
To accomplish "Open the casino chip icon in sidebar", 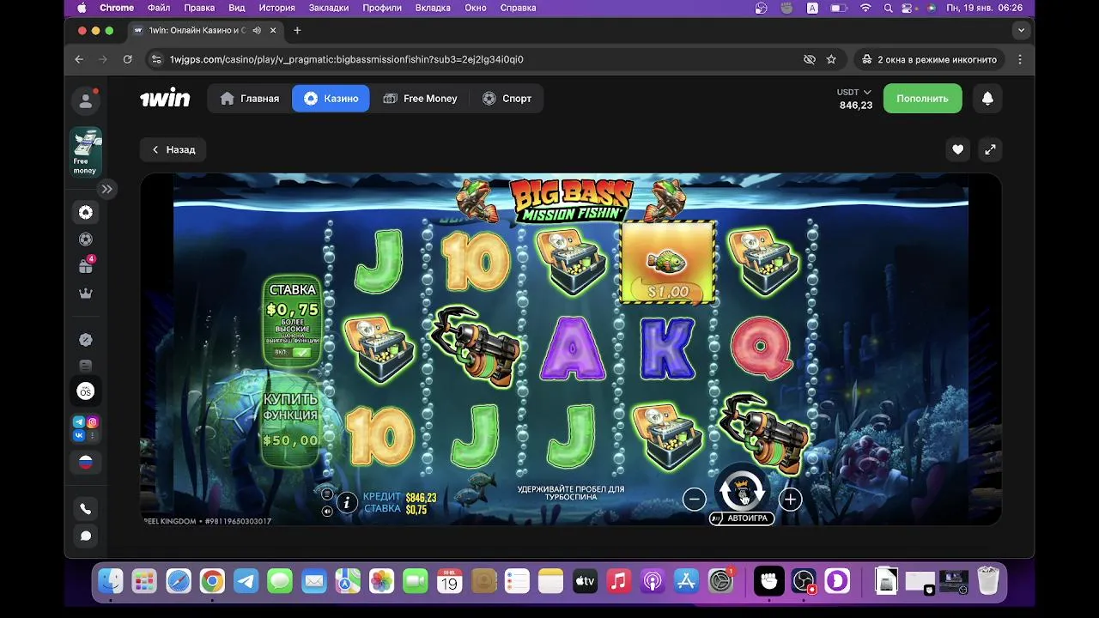I will [x=86, y=212].
